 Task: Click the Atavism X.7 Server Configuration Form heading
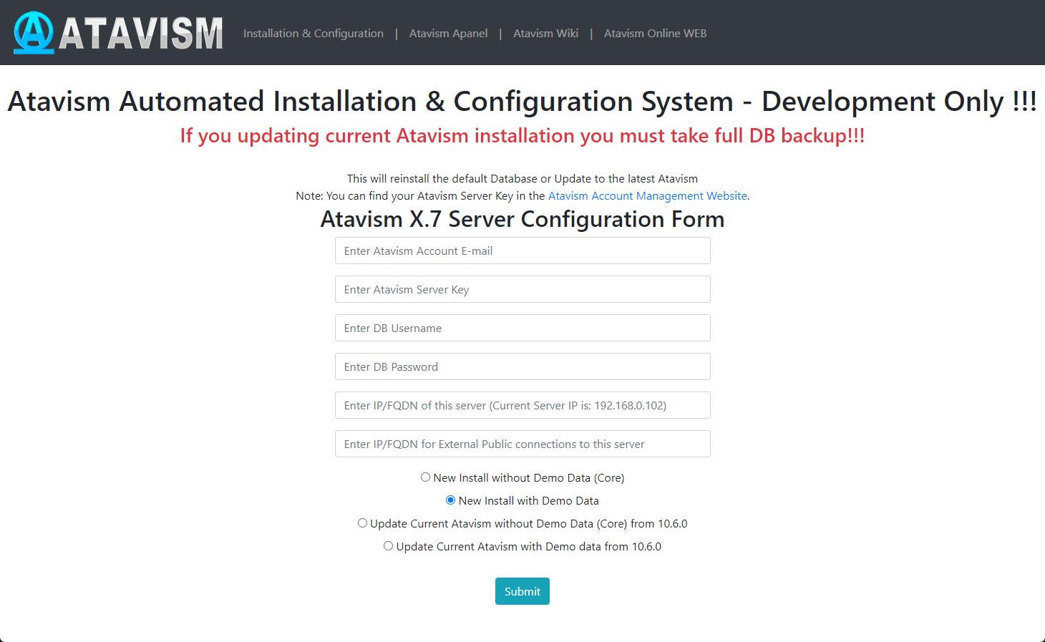[x=522, y=219]
